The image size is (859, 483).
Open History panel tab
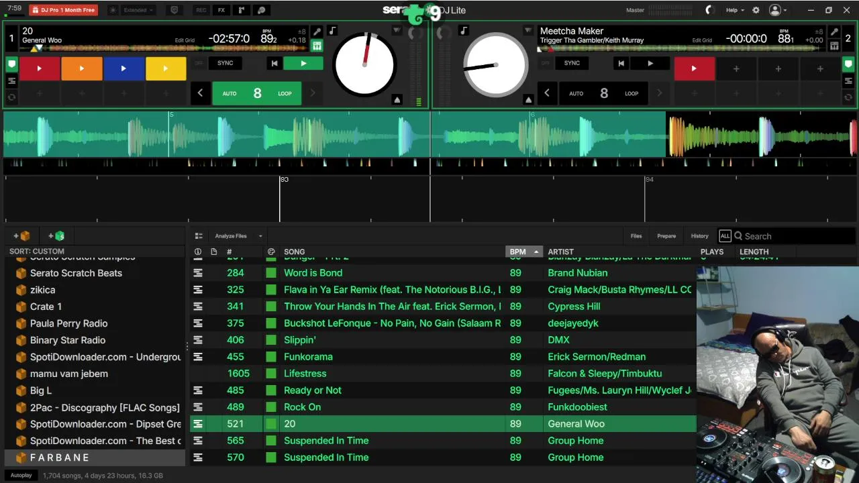tap(699, 236)
